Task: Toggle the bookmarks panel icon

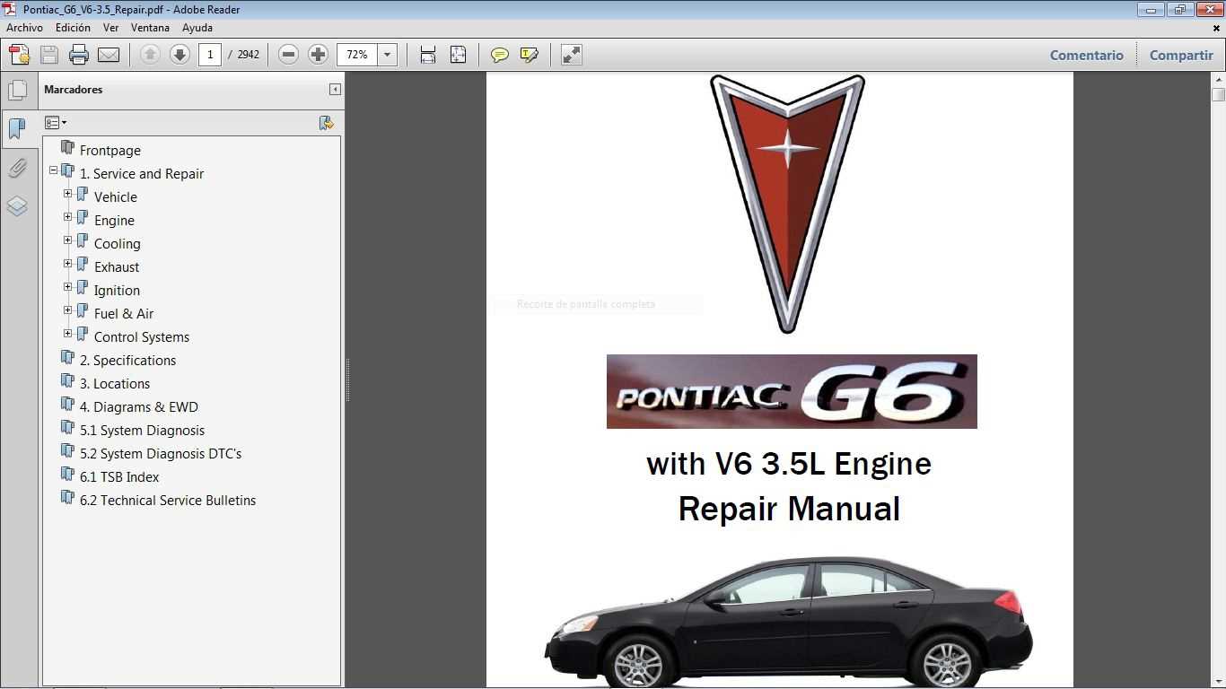Action: tap(17, 129)
